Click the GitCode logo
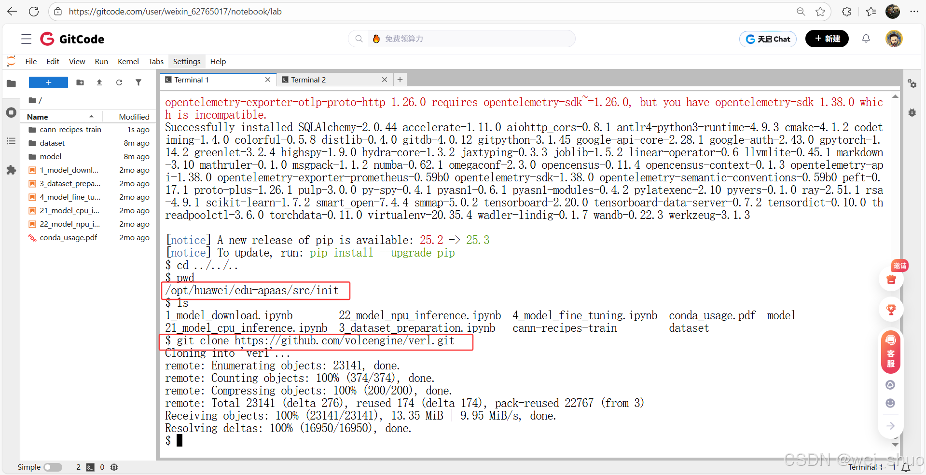Screen dimensions: 926x475 [72, 39]
